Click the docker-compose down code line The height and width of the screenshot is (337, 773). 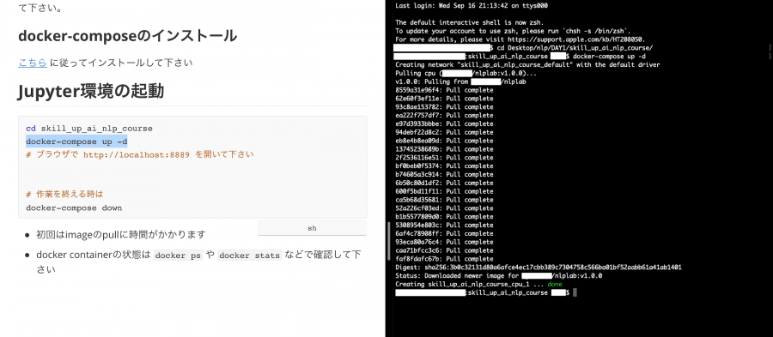point(74,208)
